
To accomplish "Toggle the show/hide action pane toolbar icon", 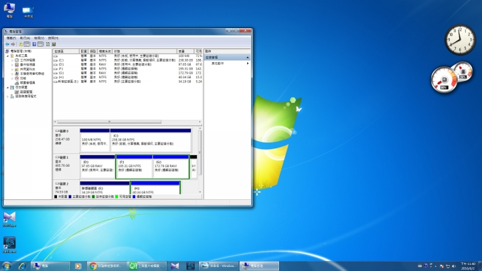I will click(x=41, y=45).
